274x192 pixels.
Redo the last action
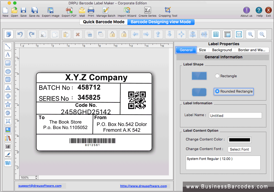[32, 34]
